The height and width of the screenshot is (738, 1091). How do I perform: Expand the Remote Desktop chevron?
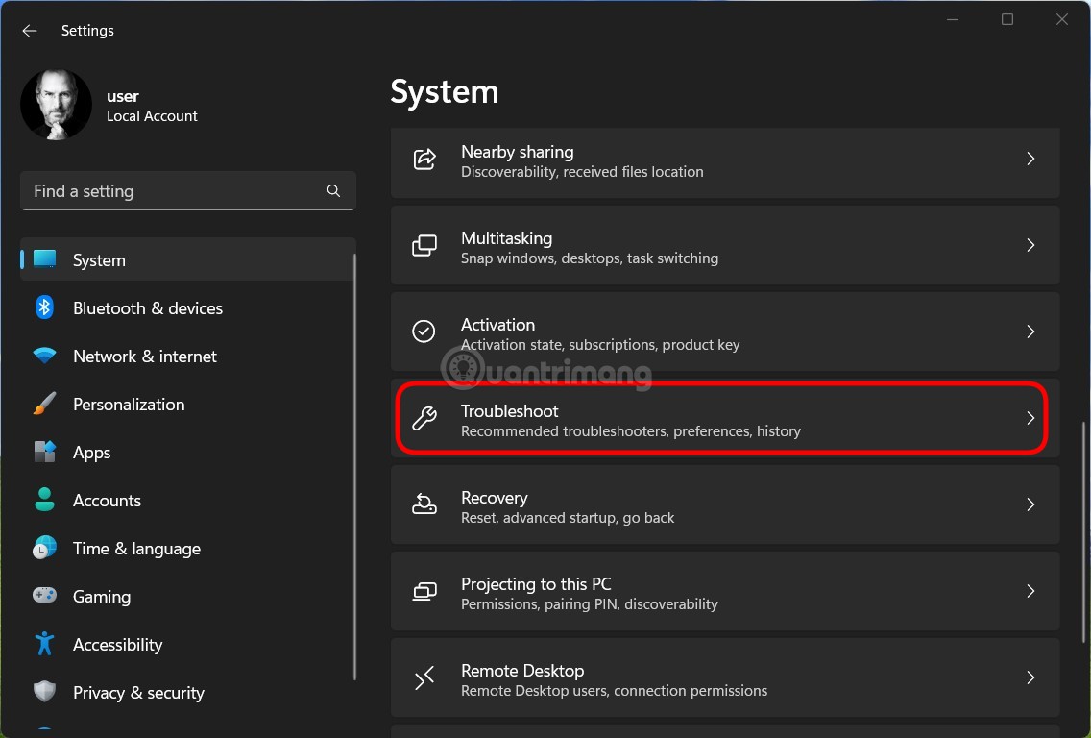pos(1030,677)
